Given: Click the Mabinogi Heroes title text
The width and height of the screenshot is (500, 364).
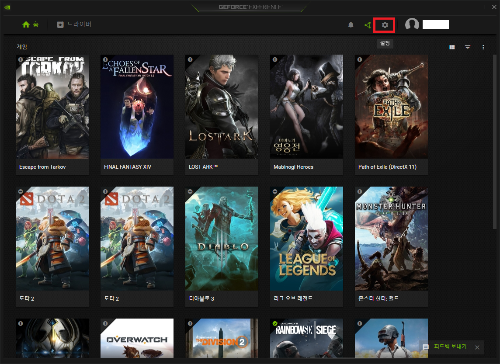Looking at the screenshot, I should point(293,166).
